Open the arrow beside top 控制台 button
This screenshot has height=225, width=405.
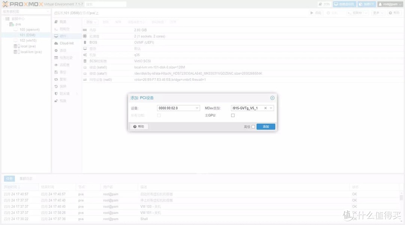[366, 13]
